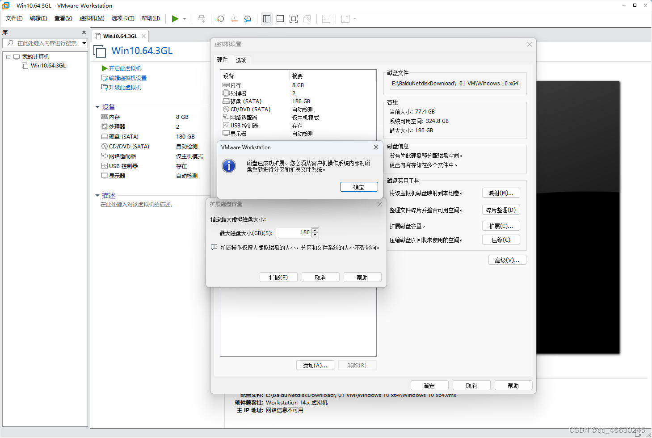
Task: Click the description text field placeholder
Action: tap(137, 205)
